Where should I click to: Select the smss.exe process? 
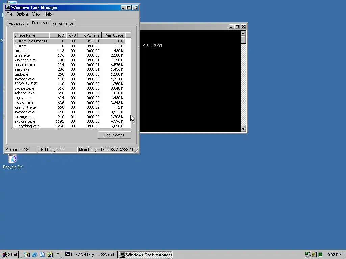[x=69, y=51]
